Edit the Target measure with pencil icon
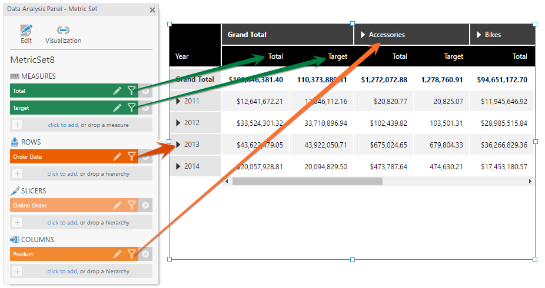Viewport: 545px width, 288px height. pos(117,108)
